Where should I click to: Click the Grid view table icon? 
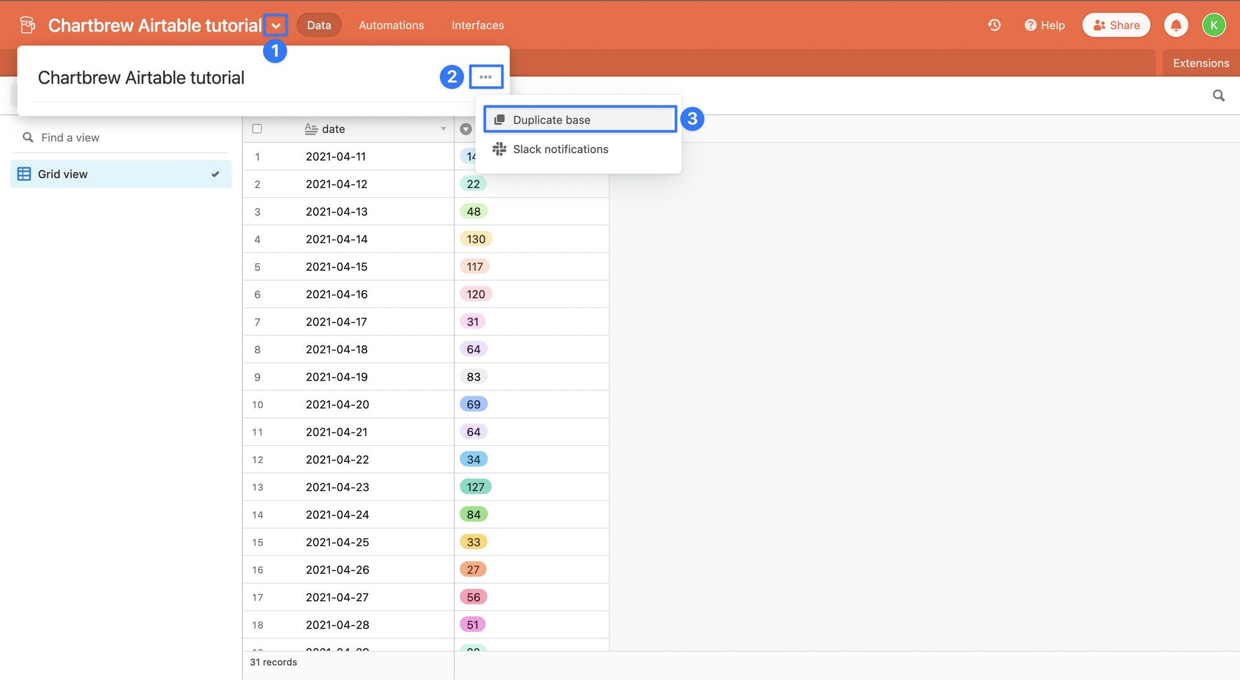(x=23, y=174)
